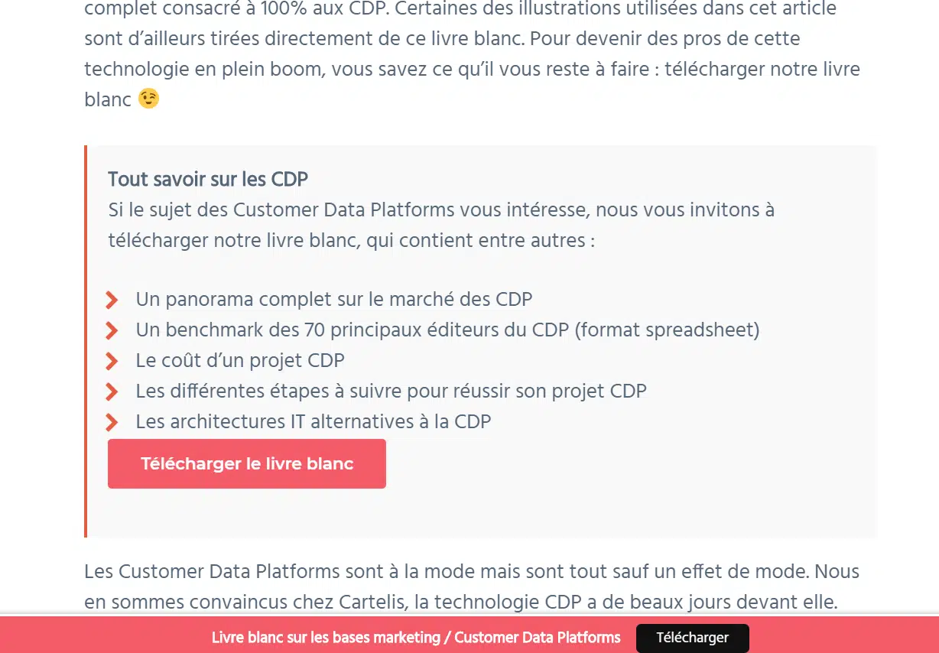
Task: Click the banner text "Livre blanc sur les bases marketing"
Action: coord(416,638)
